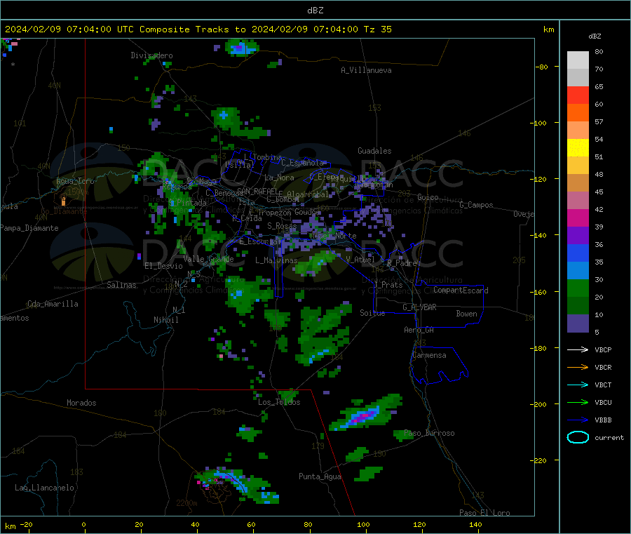Select the blue 35 dBZ color swatch
Viewport: 631px width, 534px height.
pyautogui.click(x=578, y=253)
